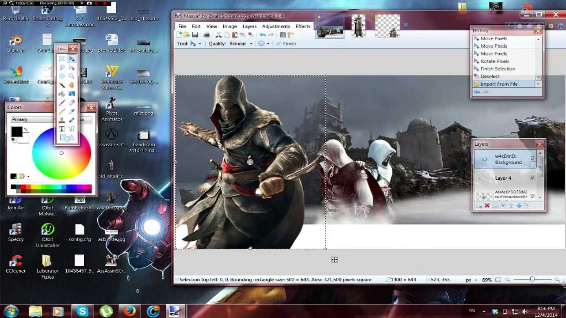566x318 pixels.
Task: Switch to the Masyaf landscape image thumbnail
Action: click(330, 26)
